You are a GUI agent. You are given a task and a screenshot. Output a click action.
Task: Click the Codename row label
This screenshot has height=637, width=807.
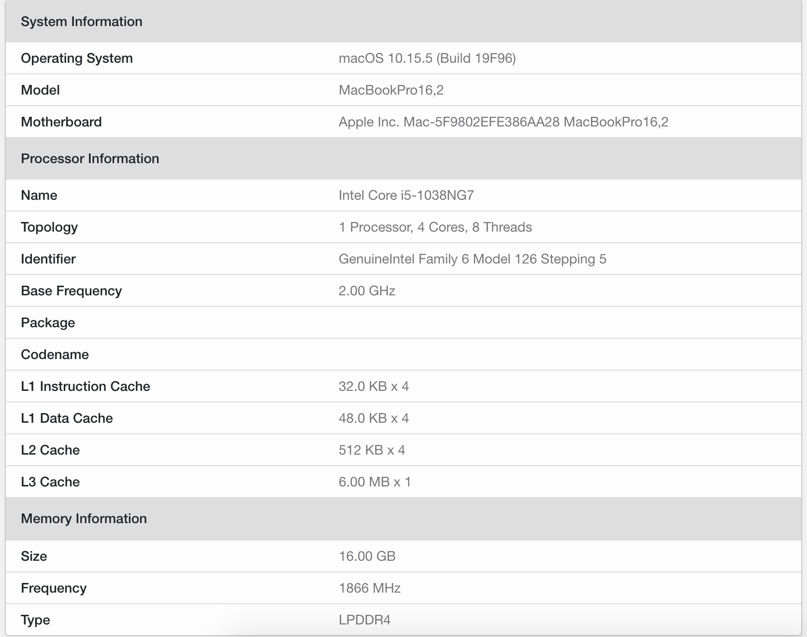pyautogui.click(x=55, y=355)
